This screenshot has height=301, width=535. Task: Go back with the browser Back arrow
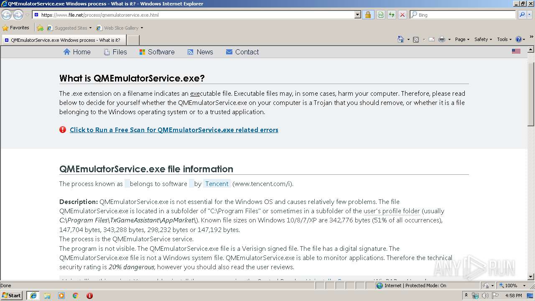coord(6,15)
